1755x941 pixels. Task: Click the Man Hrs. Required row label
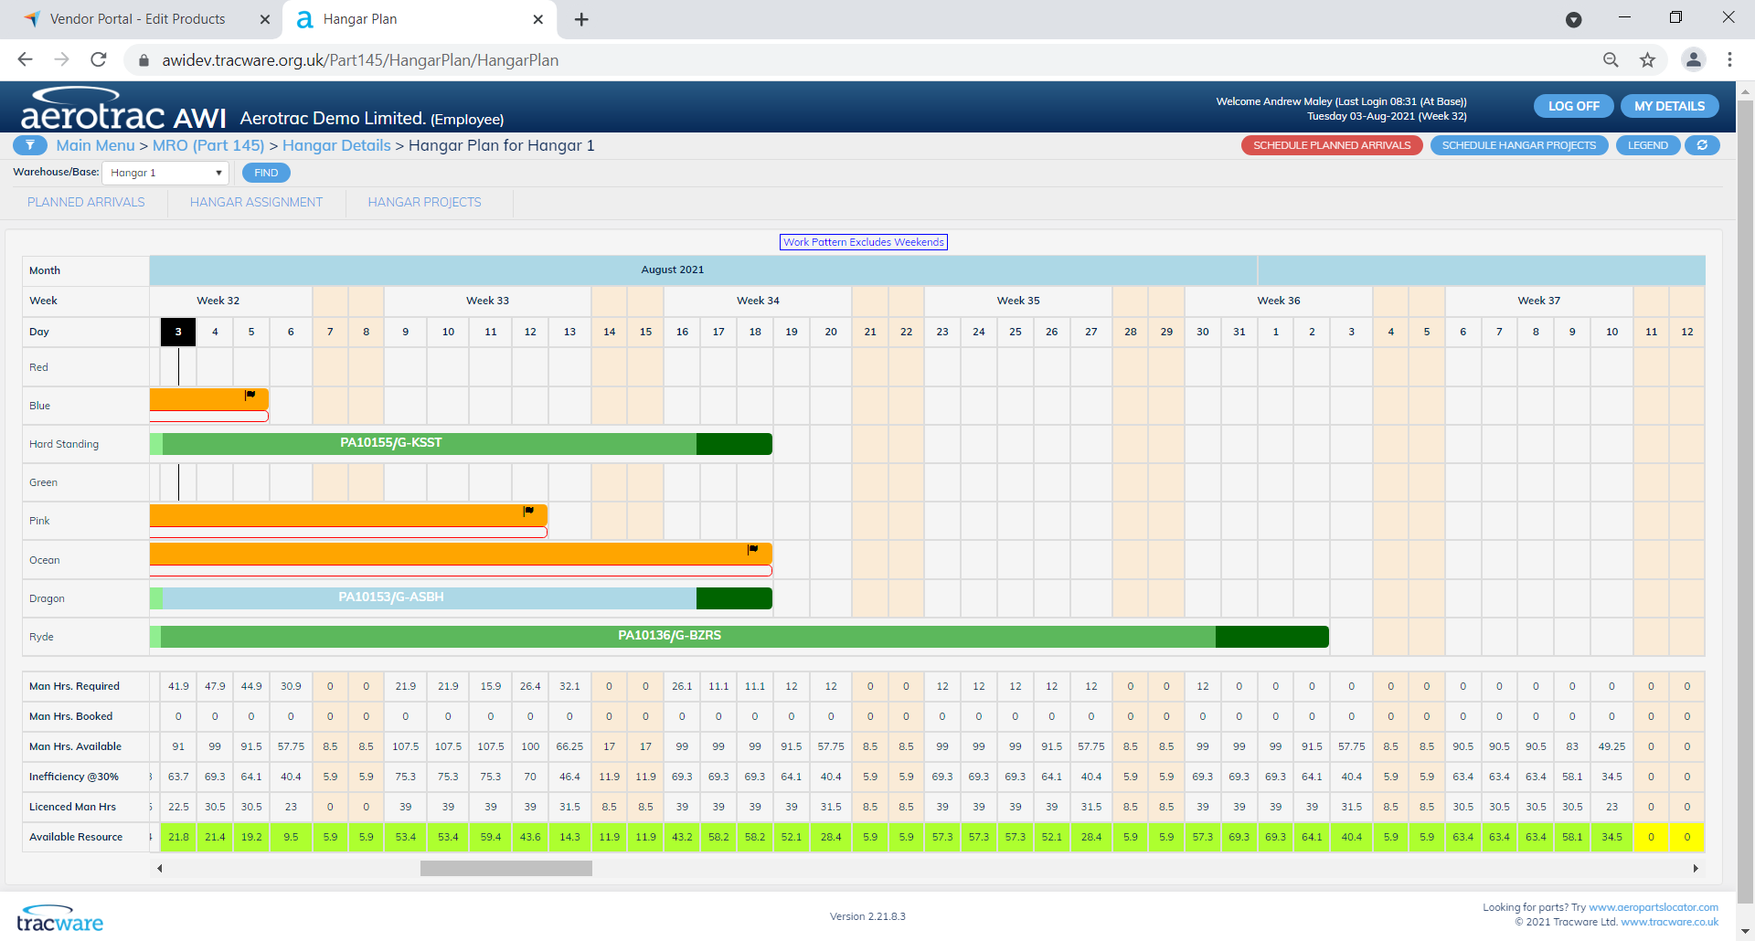[x=74, y=686]
